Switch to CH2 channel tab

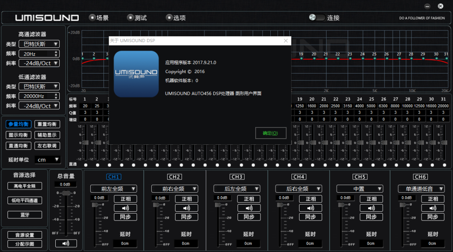point(174,176)
